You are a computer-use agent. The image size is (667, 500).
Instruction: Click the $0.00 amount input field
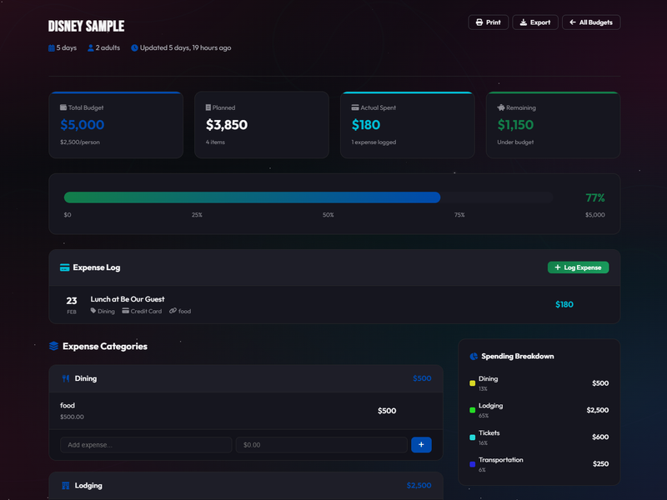(321, 445)
